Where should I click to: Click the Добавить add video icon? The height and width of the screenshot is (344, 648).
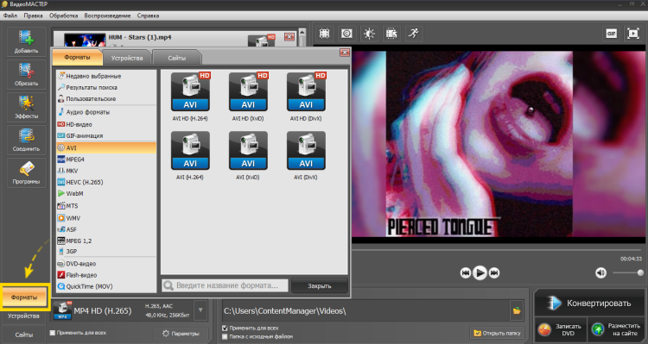(x=26, y=41)
